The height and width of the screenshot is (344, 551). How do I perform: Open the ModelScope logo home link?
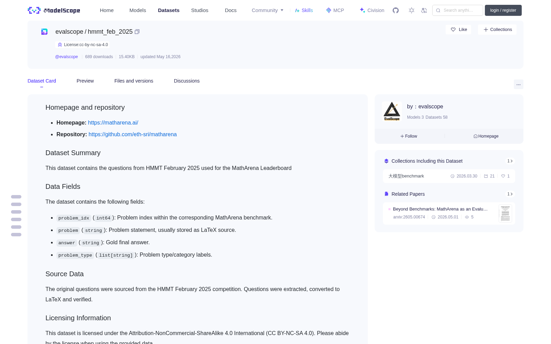[x=54, y=10]
